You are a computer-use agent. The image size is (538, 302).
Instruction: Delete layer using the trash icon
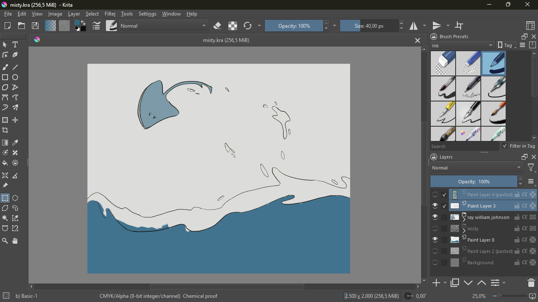pos(531,283)
